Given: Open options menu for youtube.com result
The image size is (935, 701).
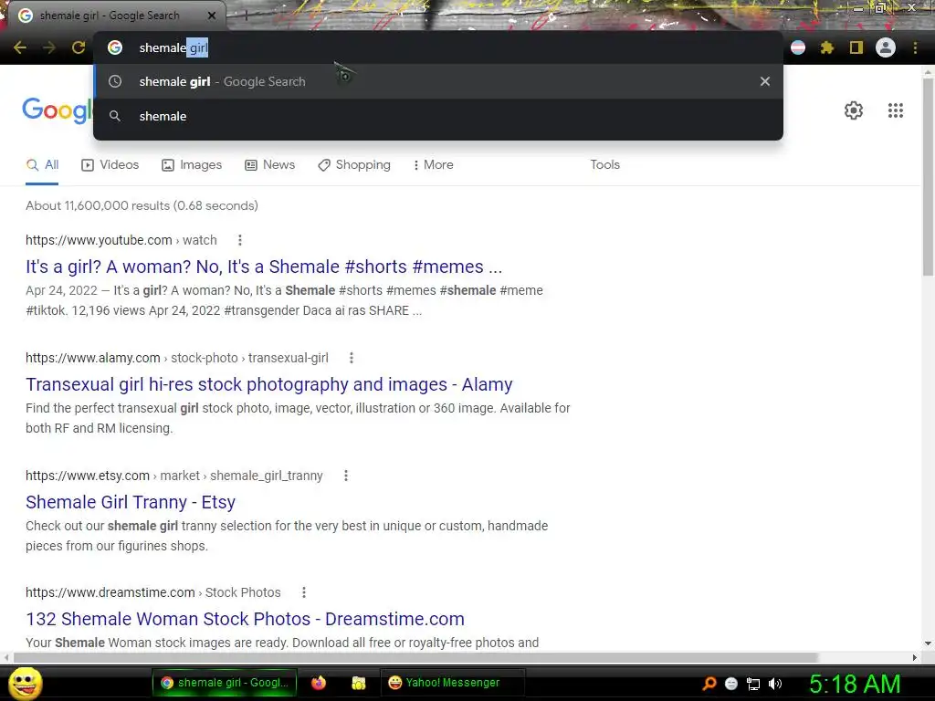Looking at the screenshot, I should (240, 240).
